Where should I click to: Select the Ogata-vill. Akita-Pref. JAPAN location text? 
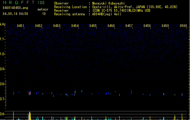tap(135, 7)
